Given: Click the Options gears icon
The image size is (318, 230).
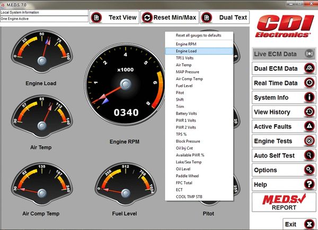Looking at the screenshot, I should click(x=310, y=170).
